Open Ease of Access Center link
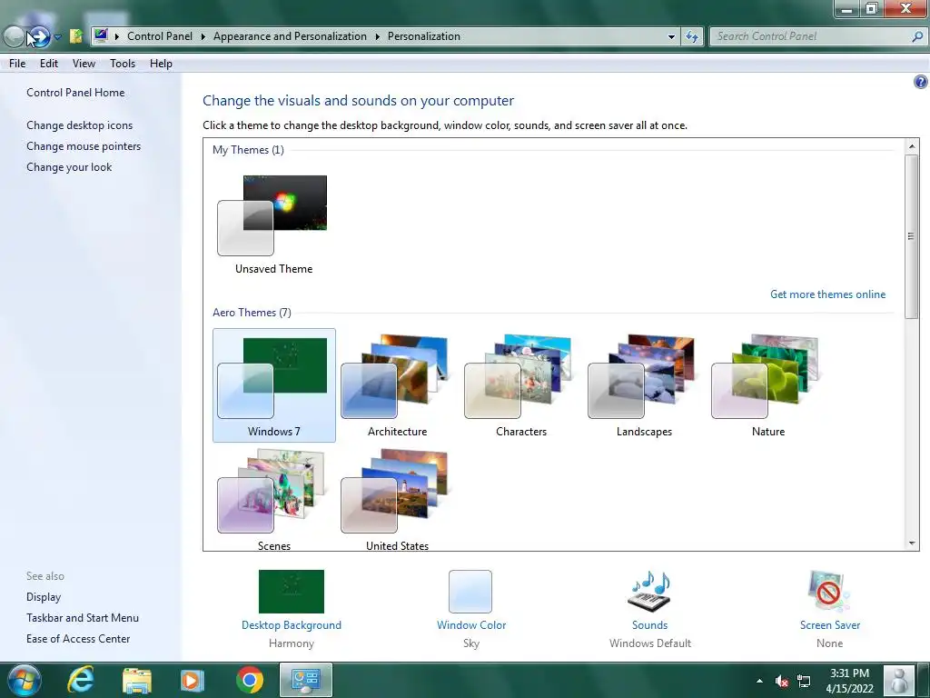The width and height of the screenshot is (930, 698). pos(78,639)
